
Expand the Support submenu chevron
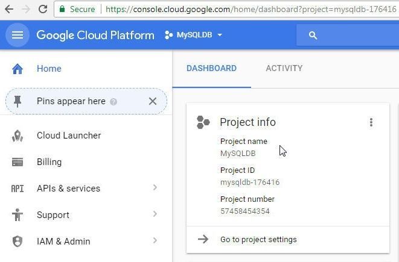pyautogui.click(x=155, y=214)
